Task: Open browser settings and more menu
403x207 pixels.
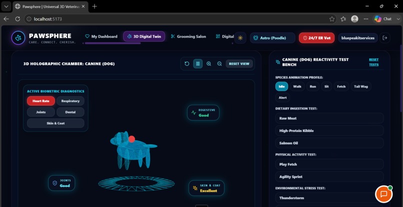Action: coord(366,19)
